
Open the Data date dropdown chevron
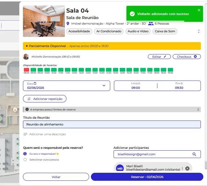104,85
